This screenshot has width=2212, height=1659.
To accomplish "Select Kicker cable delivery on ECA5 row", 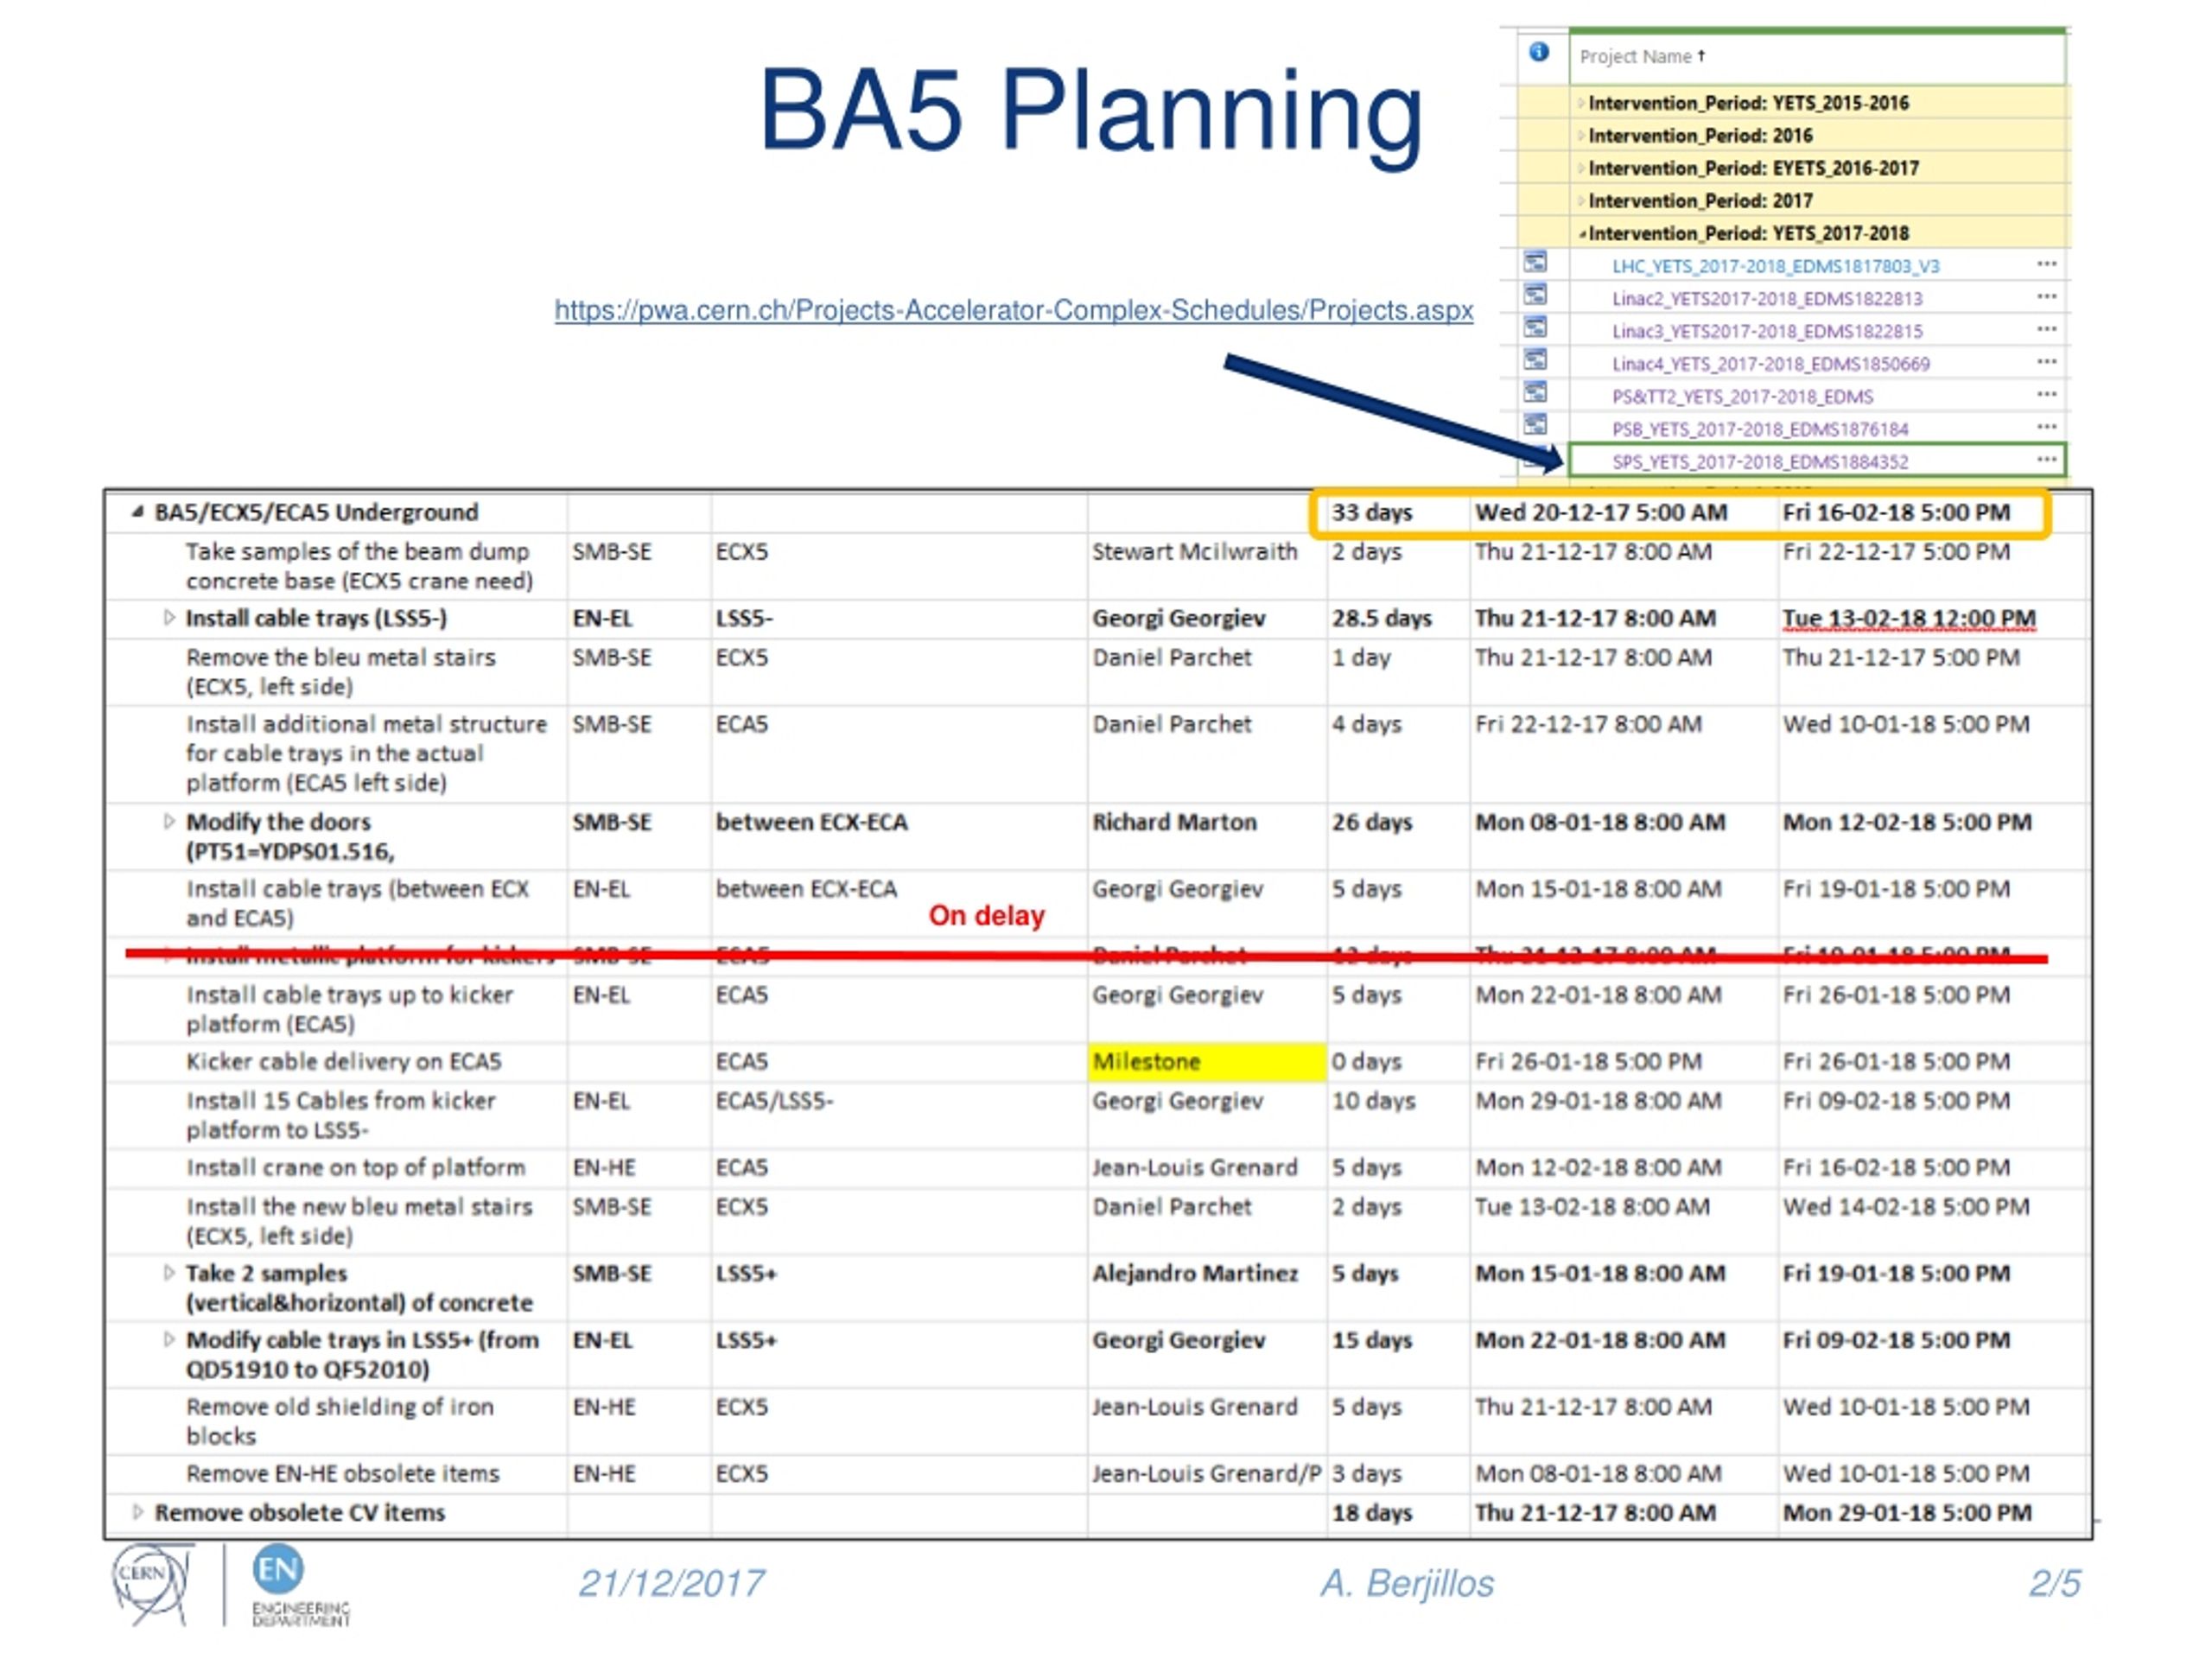I will (x=1098, y=1062).
